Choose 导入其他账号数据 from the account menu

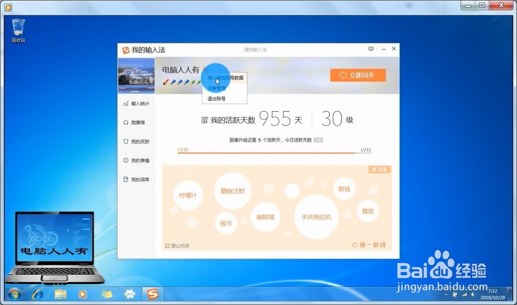tap(225, 78)
